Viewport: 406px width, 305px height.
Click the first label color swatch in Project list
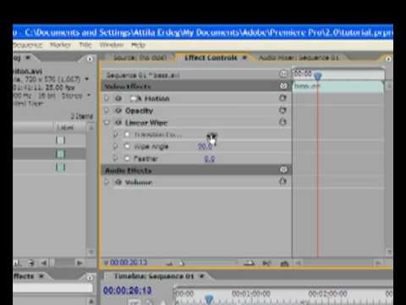click(x=60, y=140)
